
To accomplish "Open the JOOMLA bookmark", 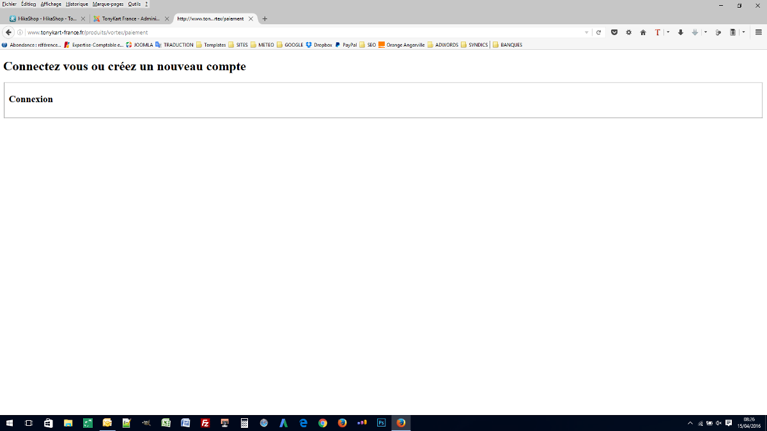I will click(139, 45).
